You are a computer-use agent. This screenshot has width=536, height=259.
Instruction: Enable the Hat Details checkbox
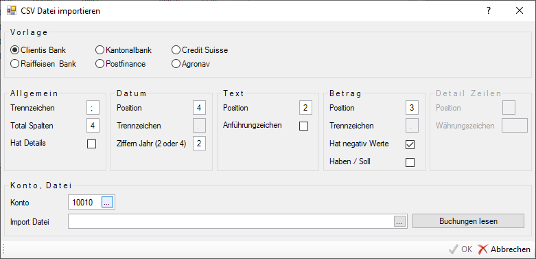[x=91, y=144]
